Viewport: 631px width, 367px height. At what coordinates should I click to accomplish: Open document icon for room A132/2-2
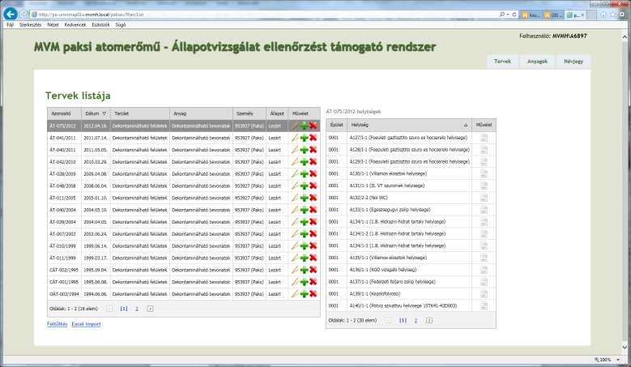(x=484, y=198)
